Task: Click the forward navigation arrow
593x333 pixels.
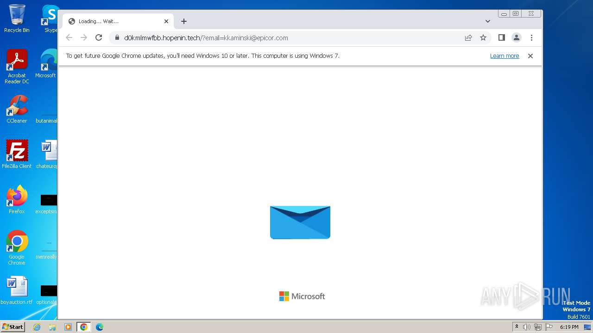Action: click(84, 38)
